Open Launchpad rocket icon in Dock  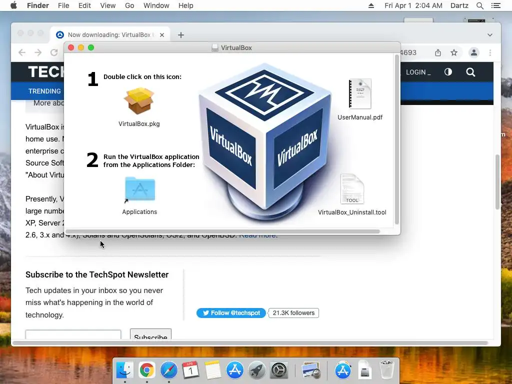coord(257,370)
